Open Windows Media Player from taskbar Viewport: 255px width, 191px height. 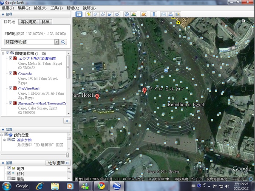pos(70,186)
